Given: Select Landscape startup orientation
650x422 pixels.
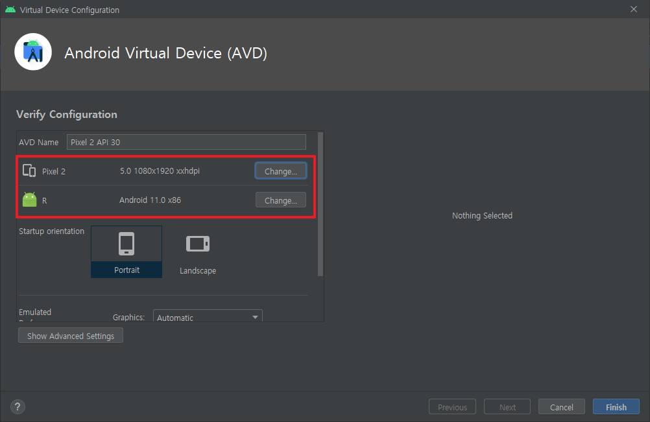Looking at the screenshot, I should pos(198,252).
